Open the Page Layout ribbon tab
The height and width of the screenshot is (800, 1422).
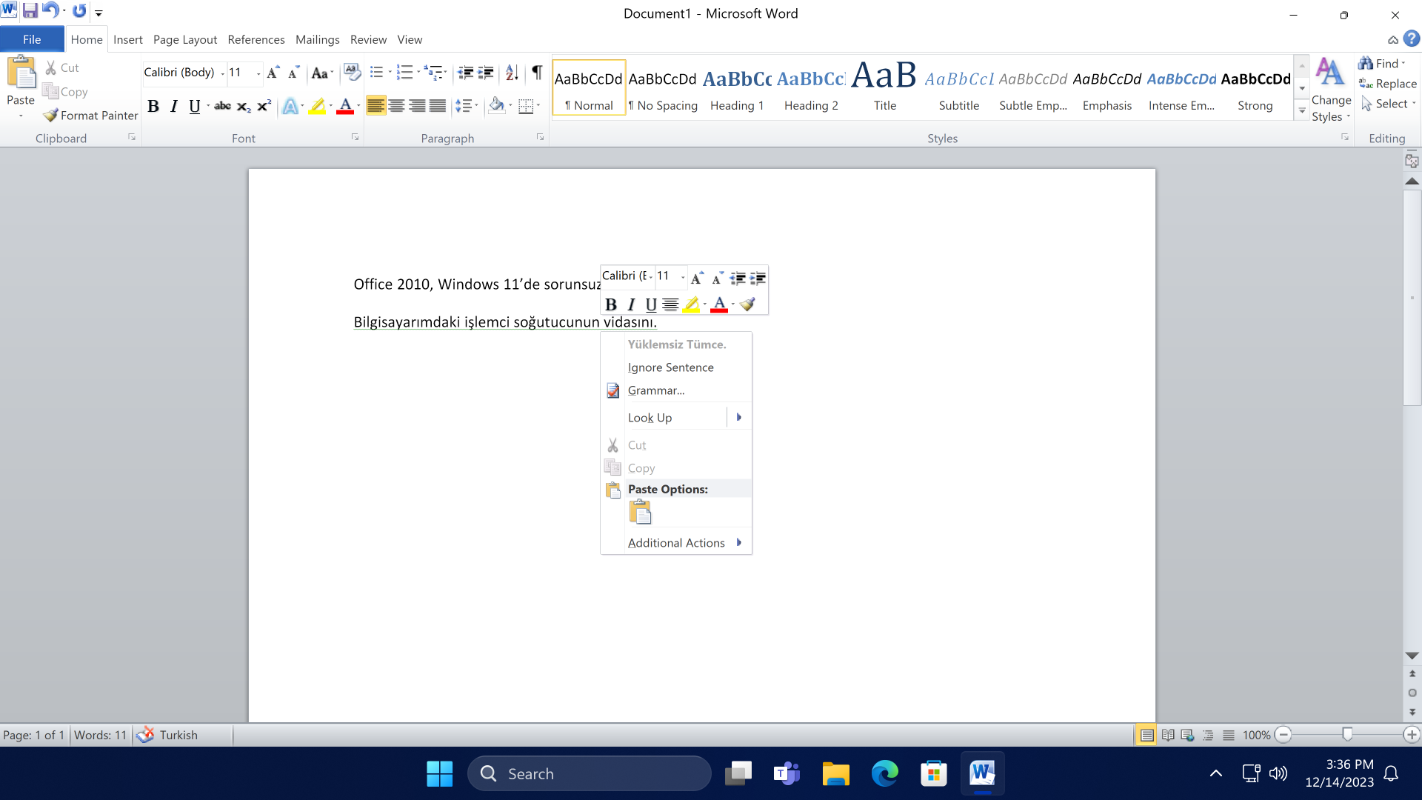pyautogui.click(x=185, y=39)
